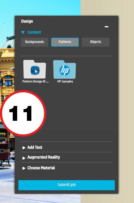
Task: Select the Pattern Design © caption text
Action: click(35, 81)
